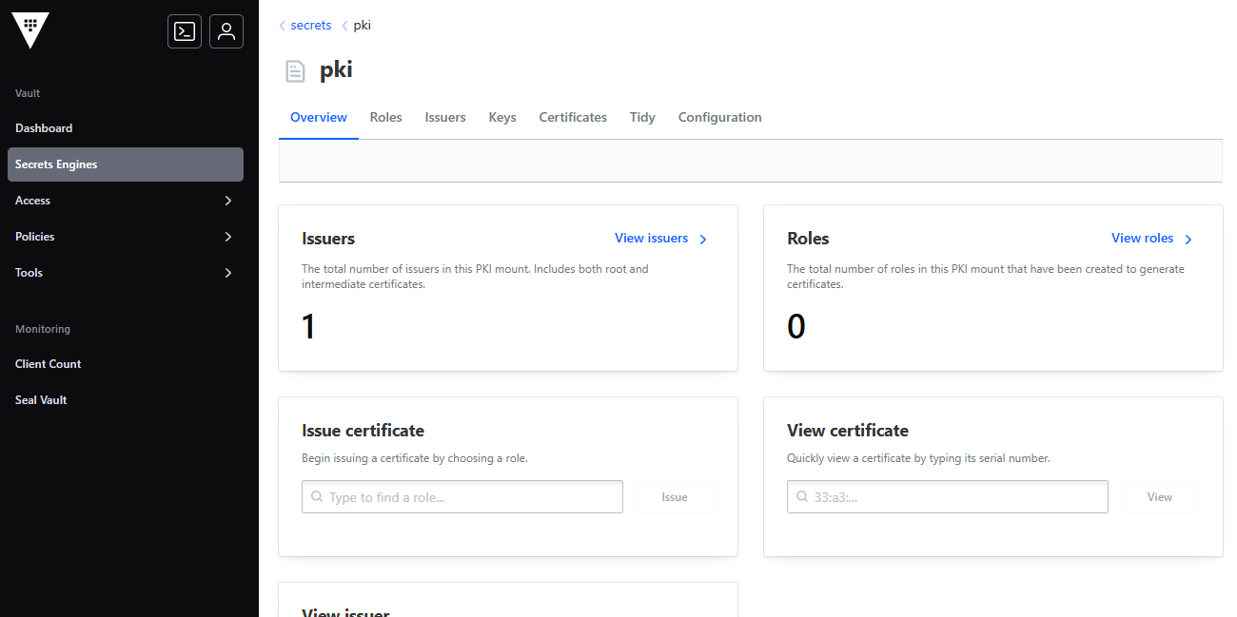Open Tools in sidebar
This screenshot has height=617, width=1237.
coord(126,273)
